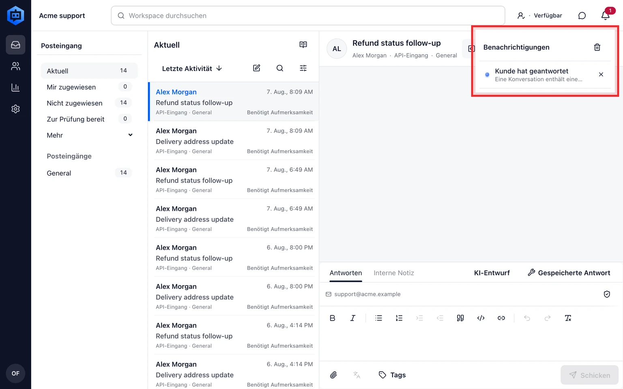623x389 pixels.
Task: Undo last edit in editor
Action: 527,318
